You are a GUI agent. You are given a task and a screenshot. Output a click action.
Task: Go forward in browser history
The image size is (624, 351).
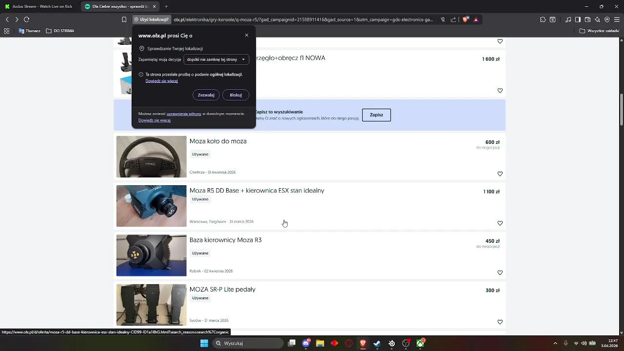point(17,19)
